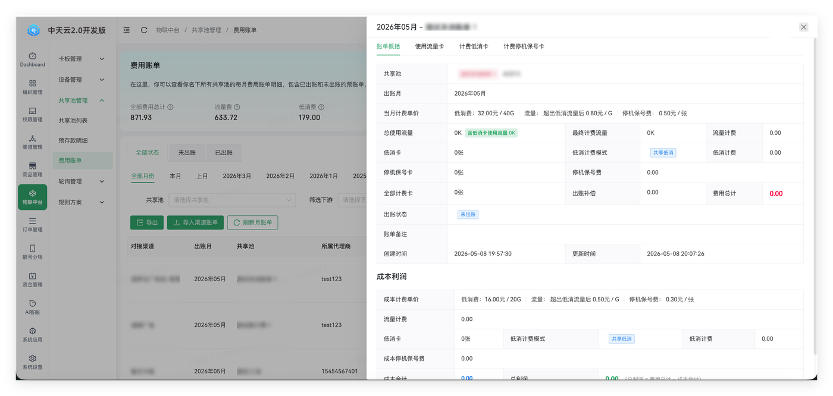Open 商品管理 sidebar icon
833x396 pixels.
(x=32, y=169)
